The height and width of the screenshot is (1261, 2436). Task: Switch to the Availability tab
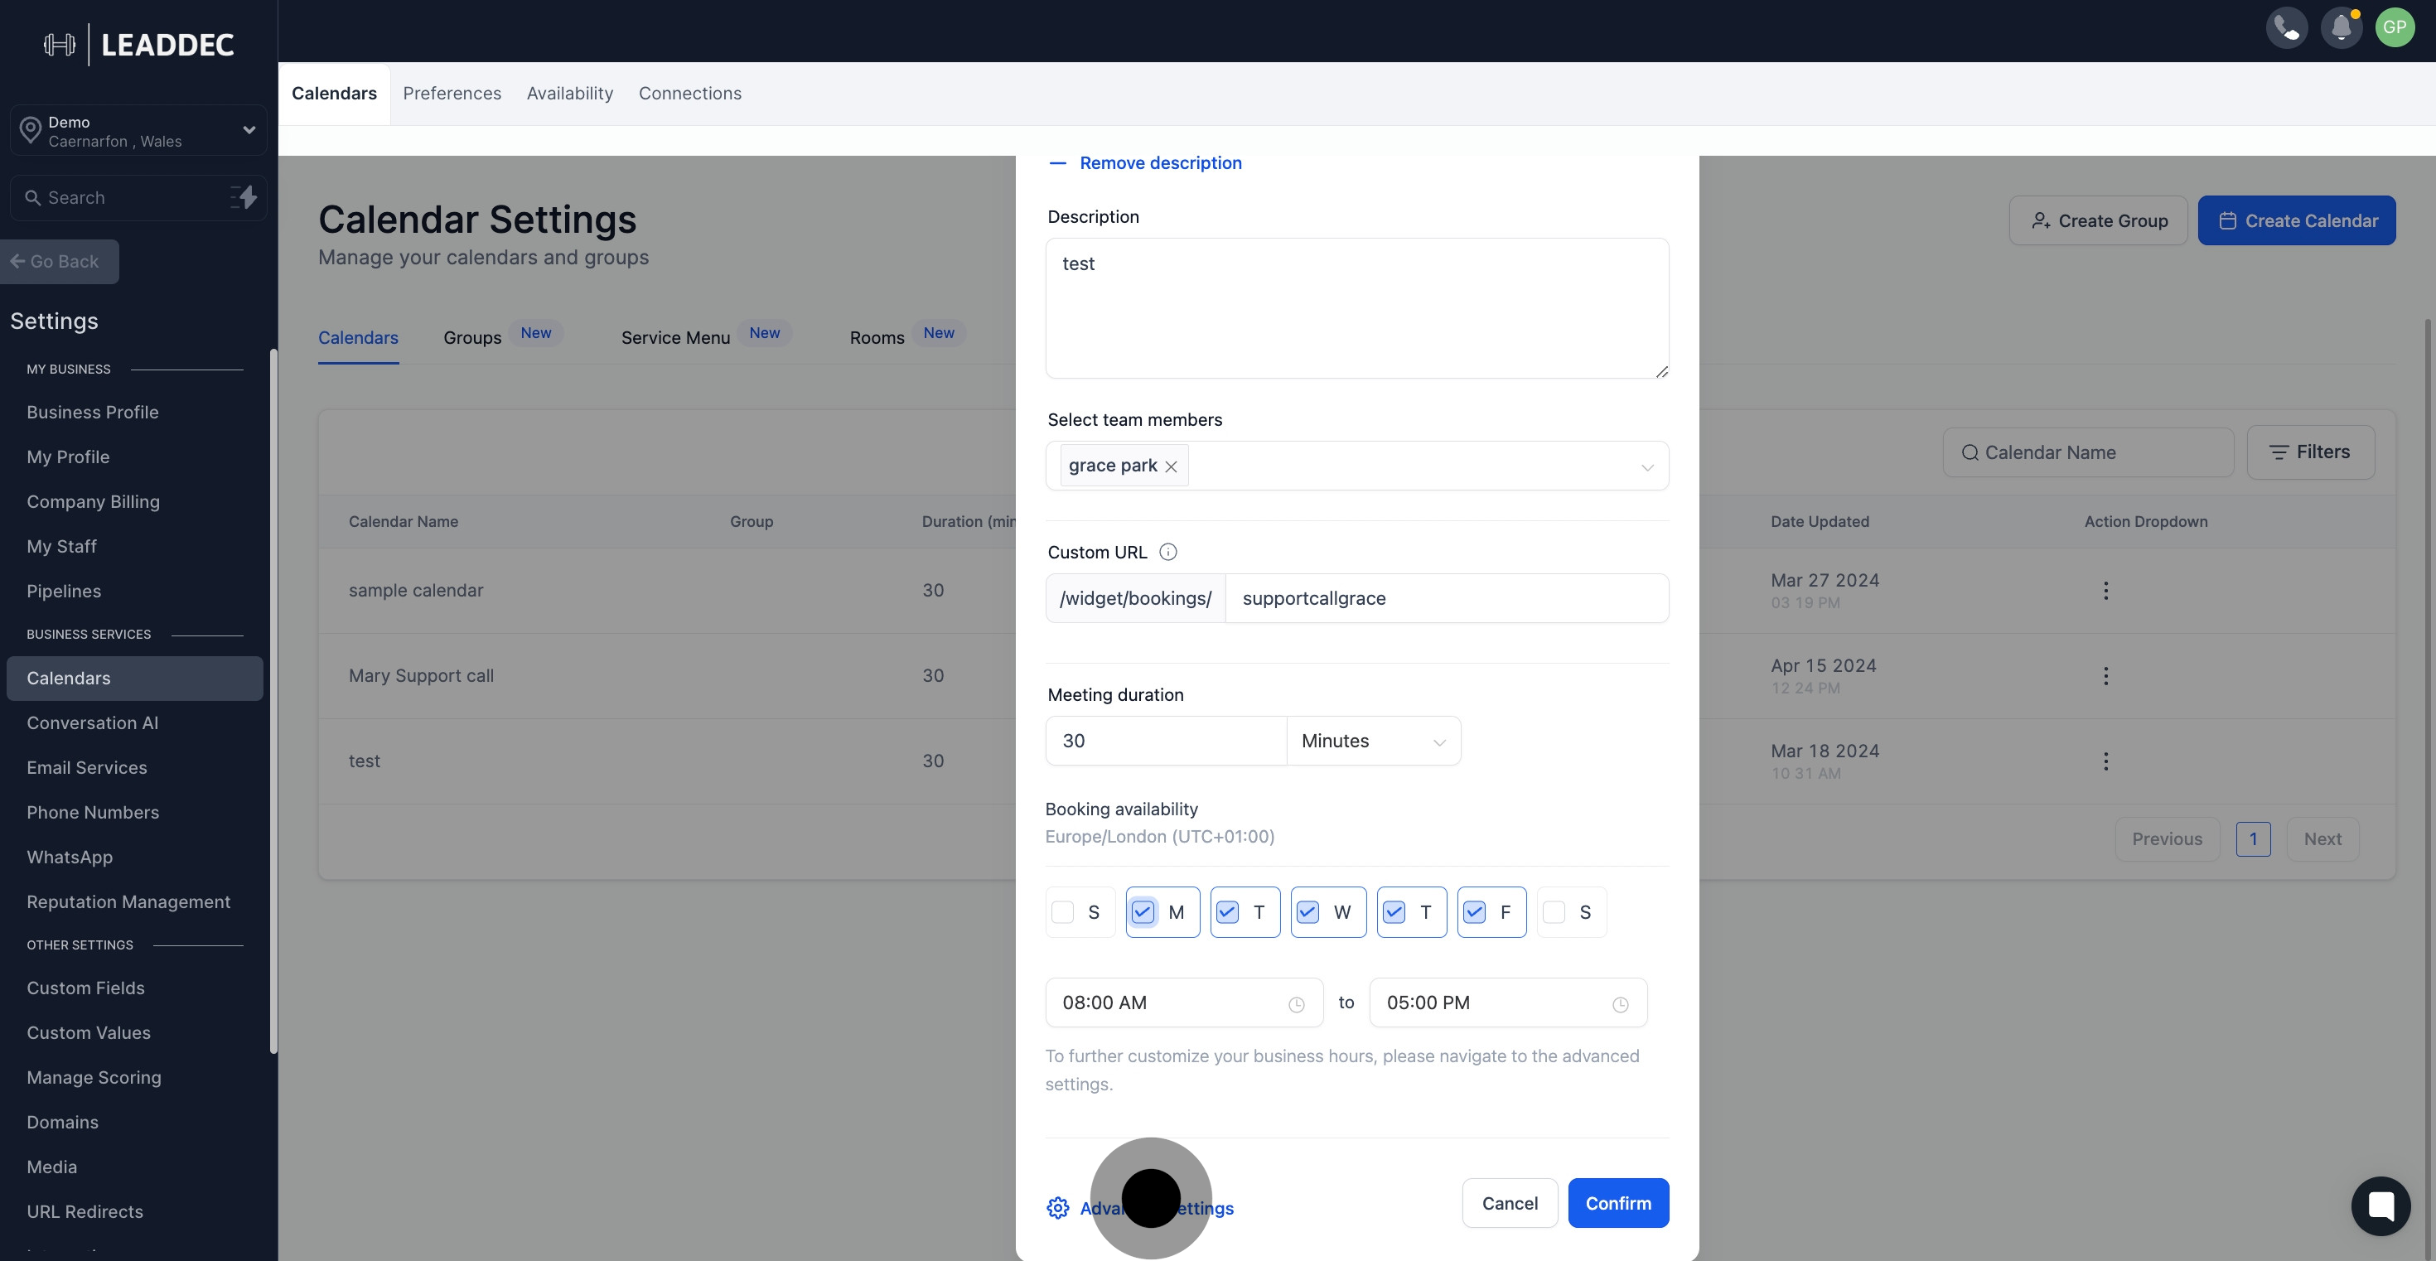[569, 94]
